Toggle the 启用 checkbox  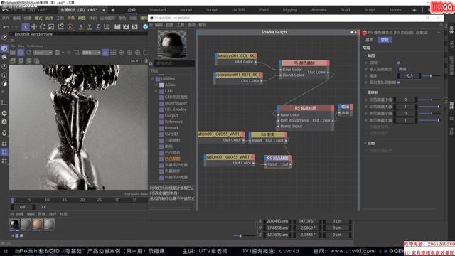click(x=398, y=63)
